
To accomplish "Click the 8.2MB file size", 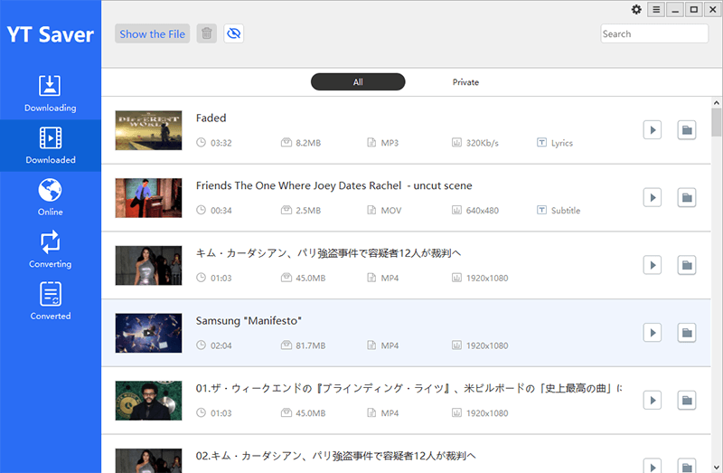I will pos(308,143).
